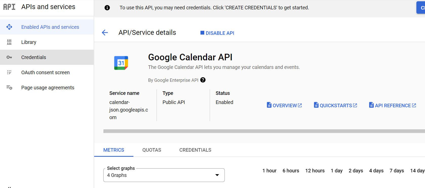Open the QUICKSTARTS link
Image resolution: width=425 pixels, height=188 pixels.
click(336, 105)
